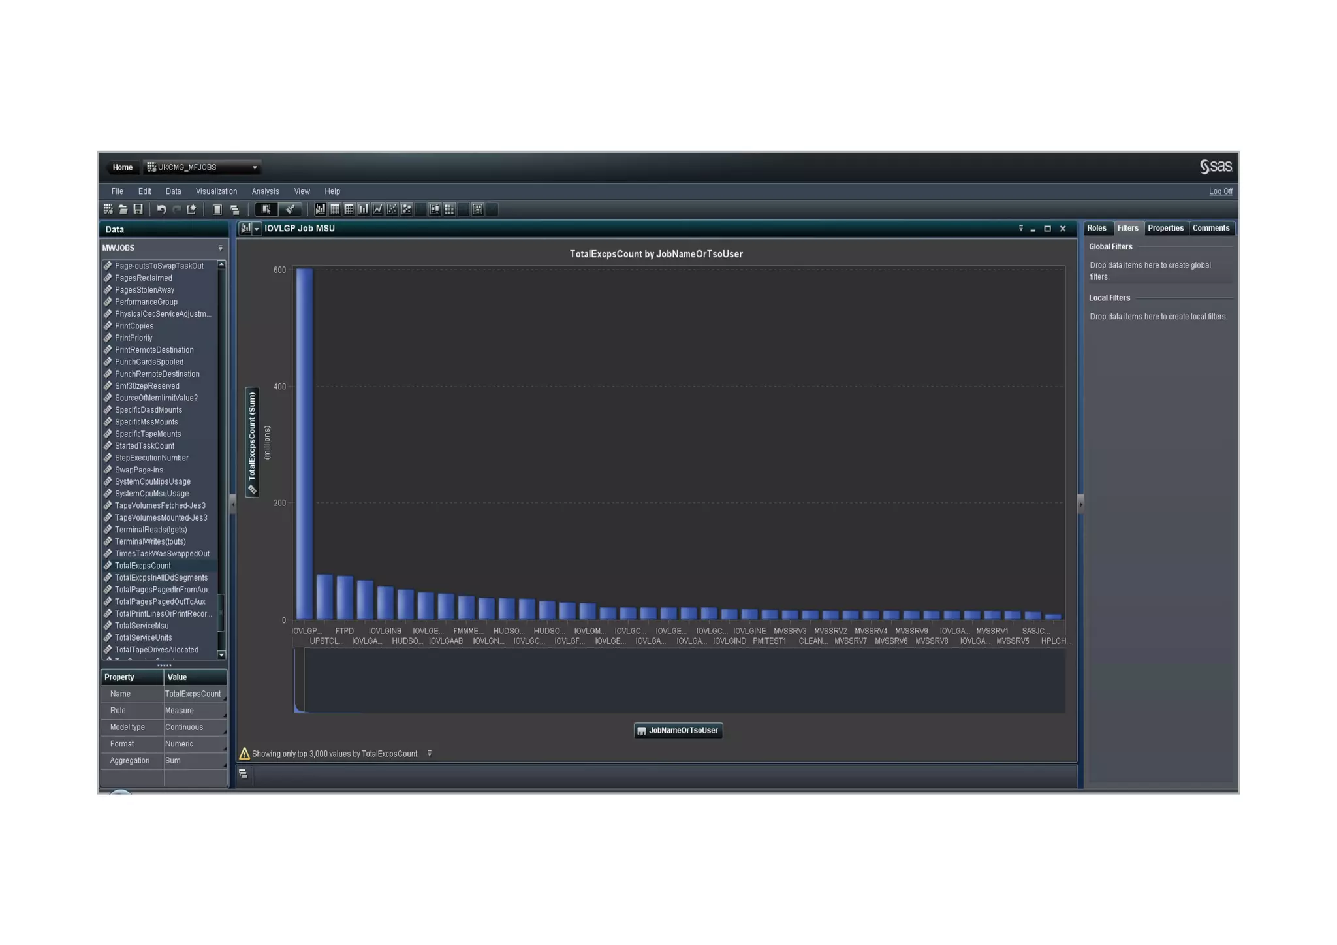This screenshot has height=945, width=1337.
Task: Select the heat map visualization icon
Action: point(449,209)
